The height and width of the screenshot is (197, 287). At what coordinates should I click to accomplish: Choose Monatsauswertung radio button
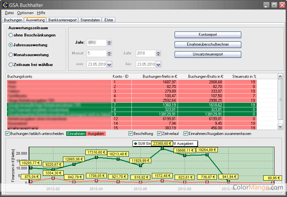(11, 55)
